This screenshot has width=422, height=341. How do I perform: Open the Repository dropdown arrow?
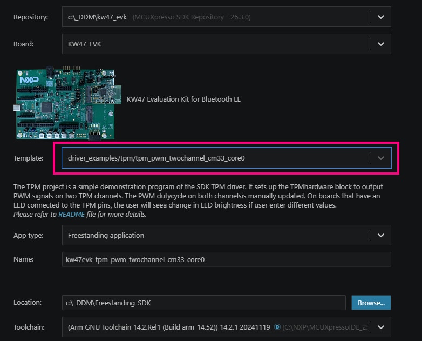pos(380,17)
